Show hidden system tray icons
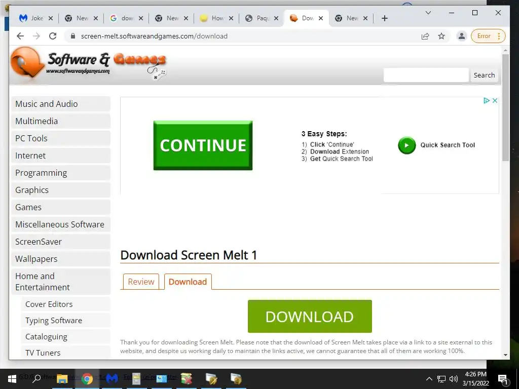This screenshot has width=519, height=389. [x=429, y=379]
